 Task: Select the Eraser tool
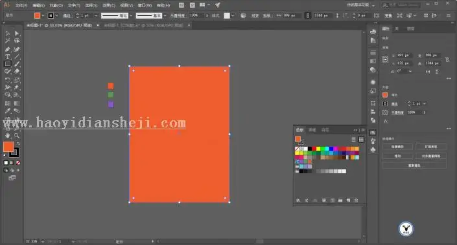click(x=17, y=71)
